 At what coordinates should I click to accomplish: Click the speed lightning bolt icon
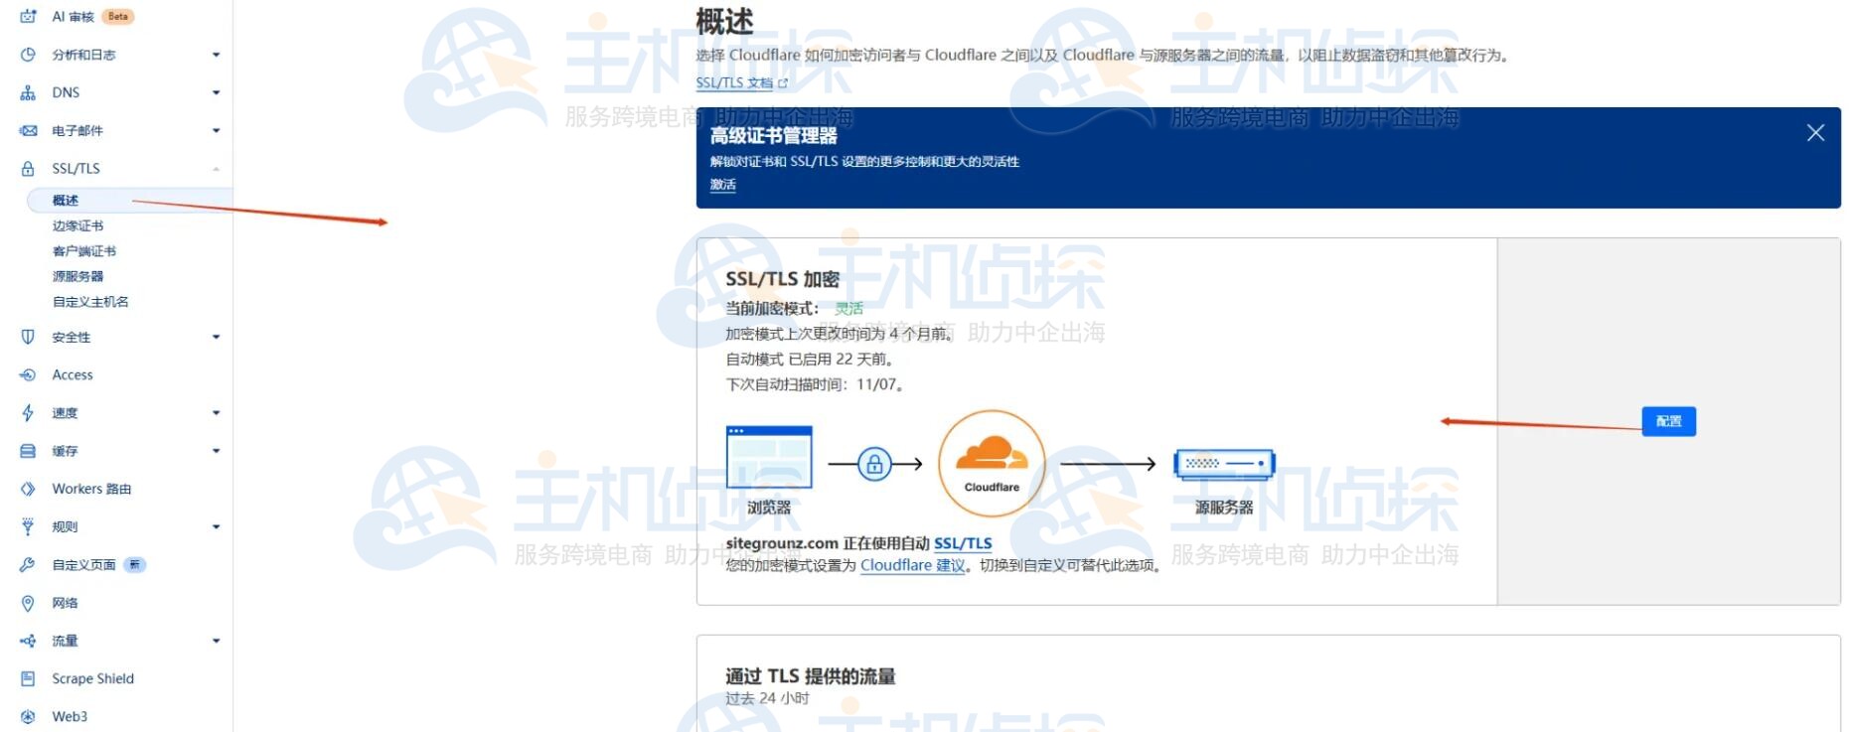tap(28, 413)
